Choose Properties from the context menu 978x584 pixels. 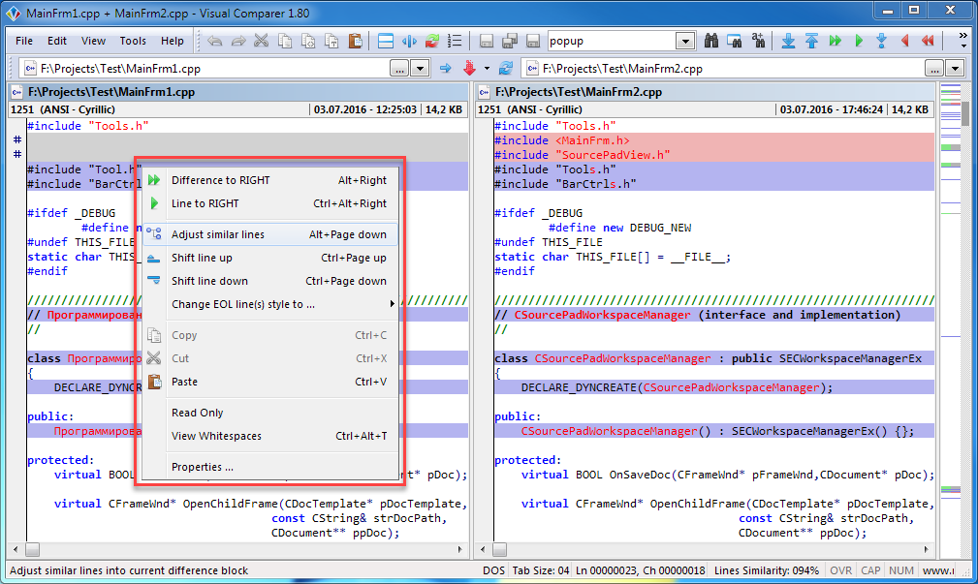pos(202,467)
